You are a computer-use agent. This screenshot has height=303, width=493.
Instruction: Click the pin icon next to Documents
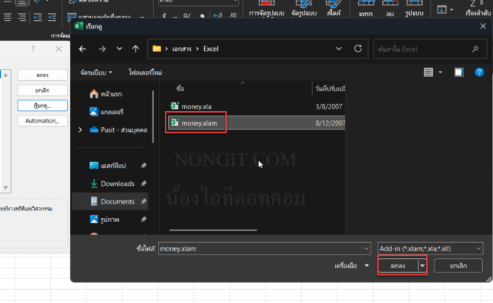[x=143, y=201]
